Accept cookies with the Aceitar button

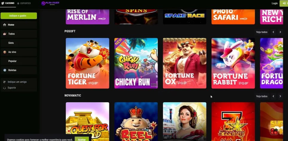82,140
